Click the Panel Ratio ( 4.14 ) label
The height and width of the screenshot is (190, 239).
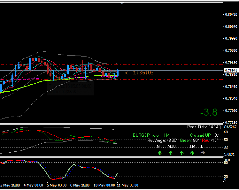point(204,127)
